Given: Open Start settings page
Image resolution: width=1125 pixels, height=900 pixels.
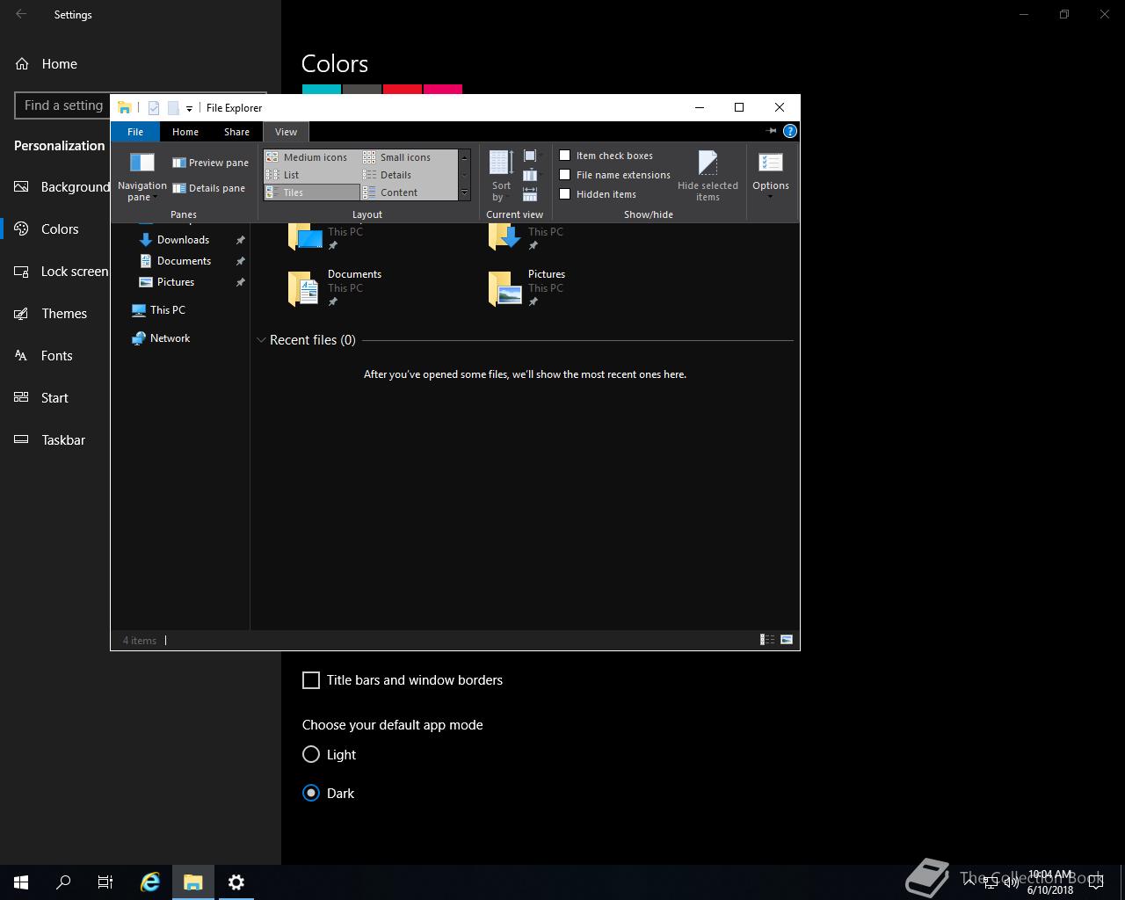Looking at the screenshot, I should [54, 398].
